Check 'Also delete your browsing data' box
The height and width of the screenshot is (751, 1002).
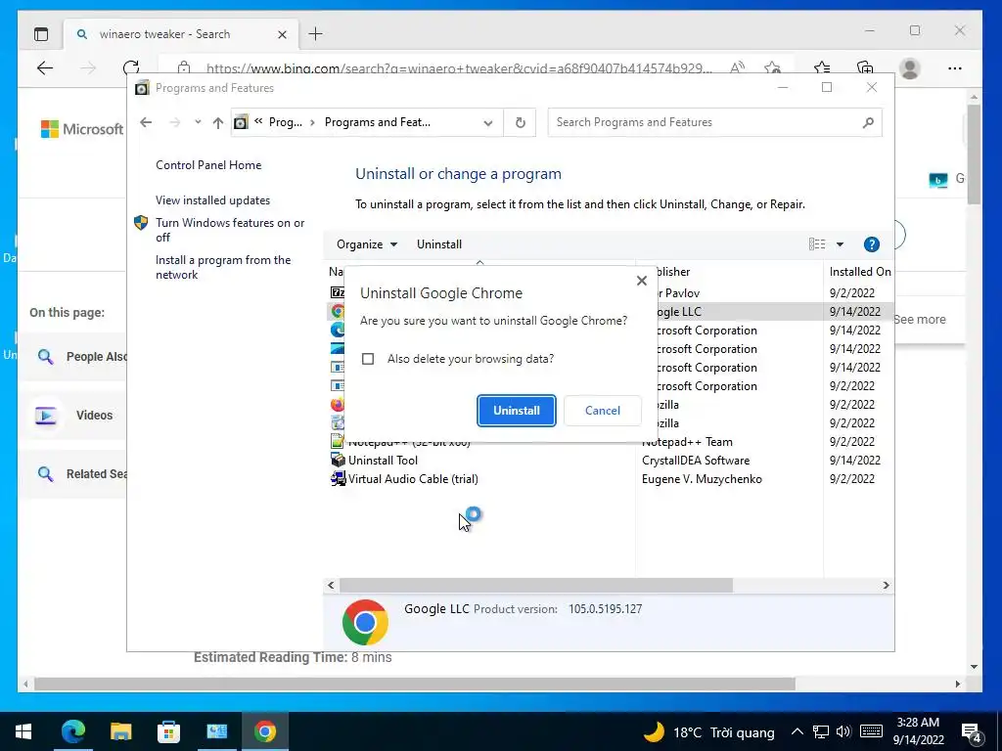click(x=368, y=359)
